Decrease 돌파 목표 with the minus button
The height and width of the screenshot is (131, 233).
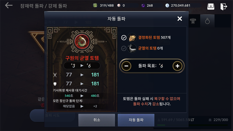126,66
